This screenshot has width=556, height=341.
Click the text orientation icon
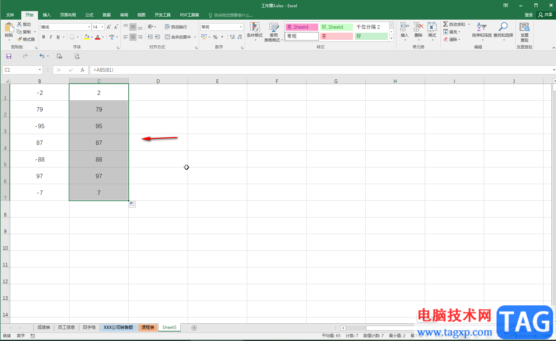pos(150,27)
